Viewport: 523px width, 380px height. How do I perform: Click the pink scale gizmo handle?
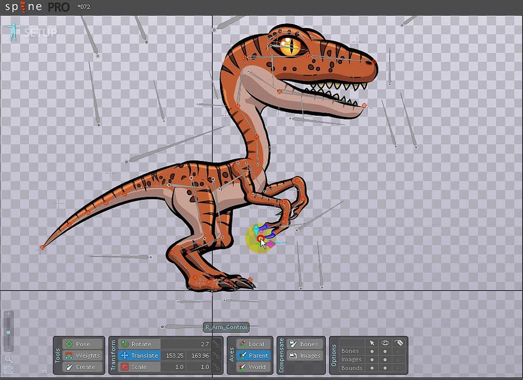pyautogui.click(x=270, y=244)
